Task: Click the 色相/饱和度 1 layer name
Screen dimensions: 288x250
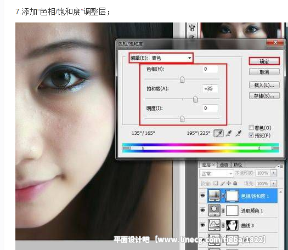Action: click(x=255, y=196)
